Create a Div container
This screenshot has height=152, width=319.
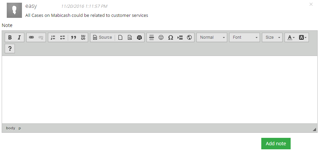click(83, 37)
